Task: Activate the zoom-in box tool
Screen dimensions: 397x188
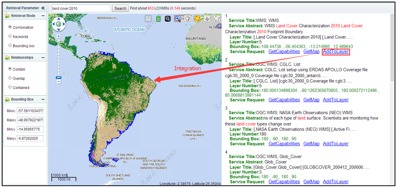Action: (x=178, y=19)
